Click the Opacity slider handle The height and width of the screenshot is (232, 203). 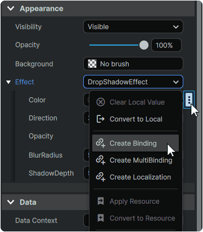point(144,45)
